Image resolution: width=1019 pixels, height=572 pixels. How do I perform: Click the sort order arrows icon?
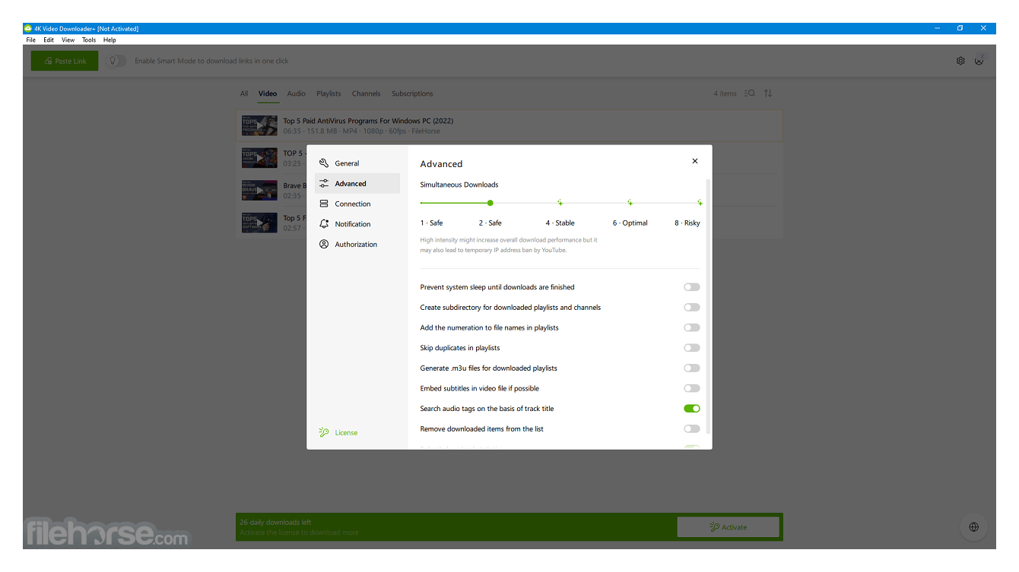(767, 93)
